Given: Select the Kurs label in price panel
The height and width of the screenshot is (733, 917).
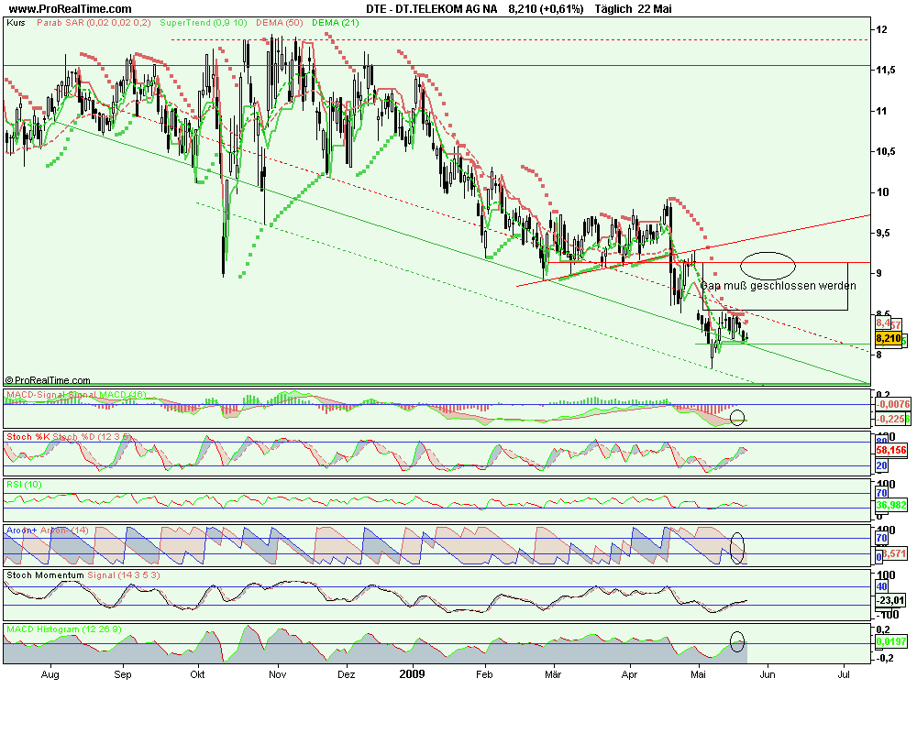Looking at the screenshot, I should click(x=16, y=21).
